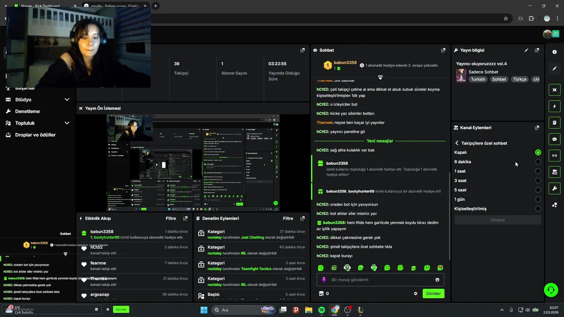Viewport: 564px width, 317px height.
Task: Go back from Takipçilere özel sohbet
Action: 457,143
